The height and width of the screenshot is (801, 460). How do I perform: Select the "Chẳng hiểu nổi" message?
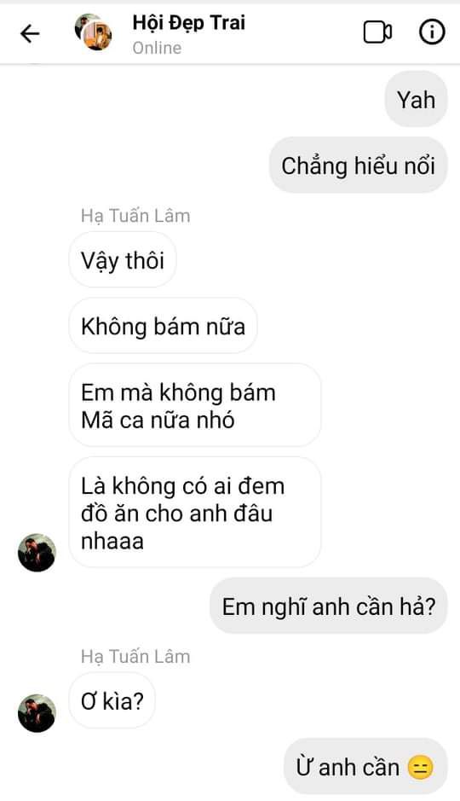pos(358,165)
